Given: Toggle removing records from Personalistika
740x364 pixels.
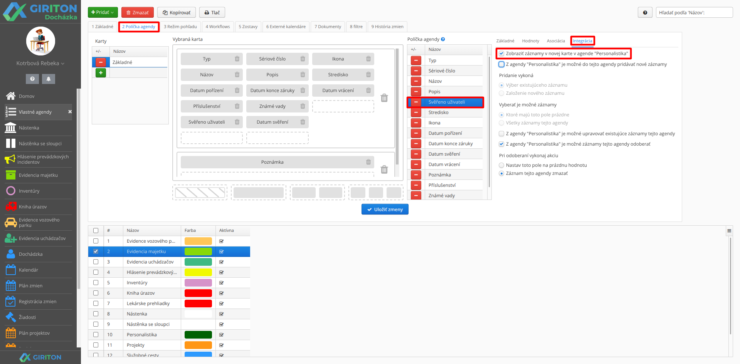Looking at the screenshot, I should click(501, 144).
